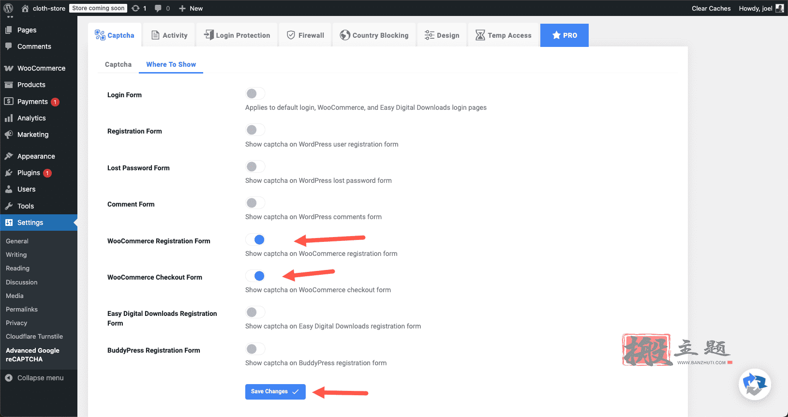The image size is (788, 417).
Task: Click joel's profile avatar
Action: coord(780,8)
